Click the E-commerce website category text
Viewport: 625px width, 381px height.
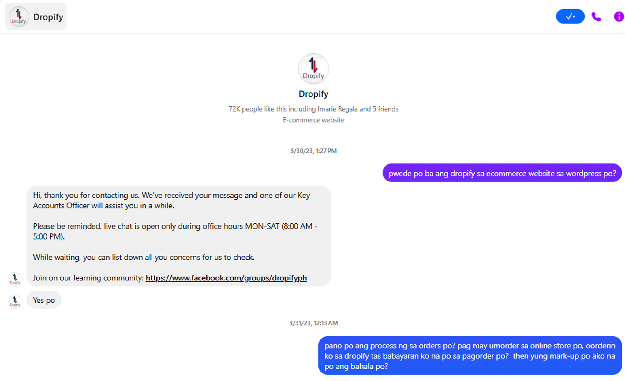pyautogui.click(x=313, y=120)
